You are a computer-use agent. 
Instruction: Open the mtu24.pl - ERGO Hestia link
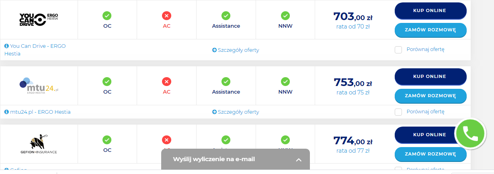40,112
